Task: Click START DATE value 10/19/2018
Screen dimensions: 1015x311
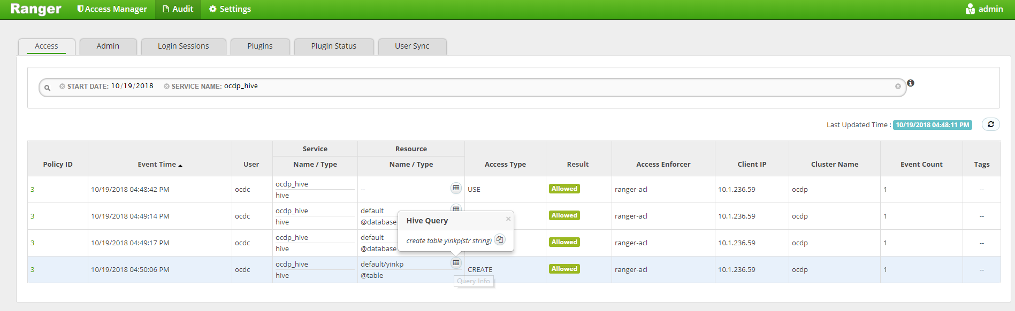Action: coord(132,86)
